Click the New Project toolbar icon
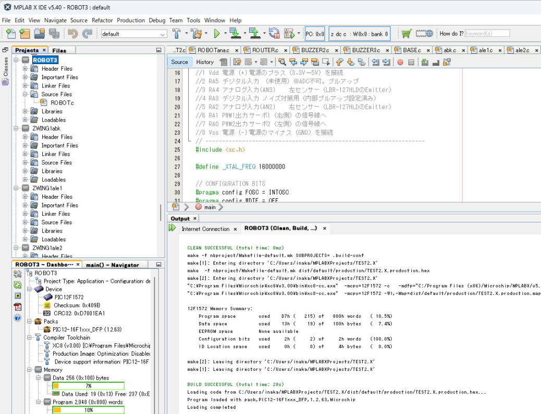Viewport: 541px width, 414px height. tap(25, 33)
